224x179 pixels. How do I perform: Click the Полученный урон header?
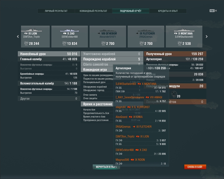tap(175, 54)
